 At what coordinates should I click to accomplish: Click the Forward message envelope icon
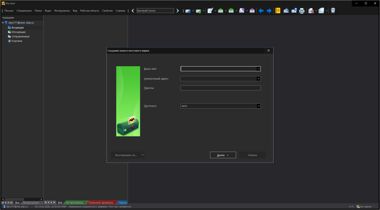click(242, 11)
